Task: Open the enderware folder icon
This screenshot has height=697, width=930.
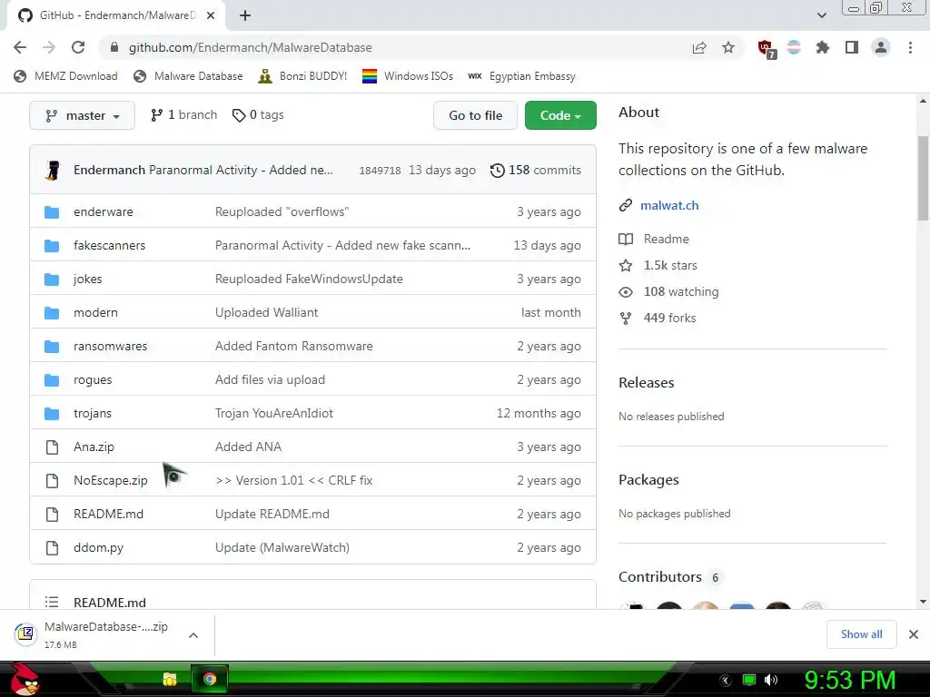Action: point(52,212)
